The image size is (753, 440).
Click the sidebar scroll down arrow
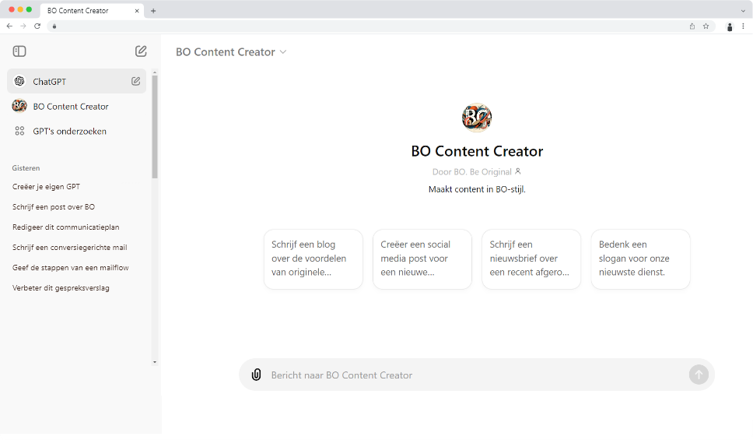point(155,362)
